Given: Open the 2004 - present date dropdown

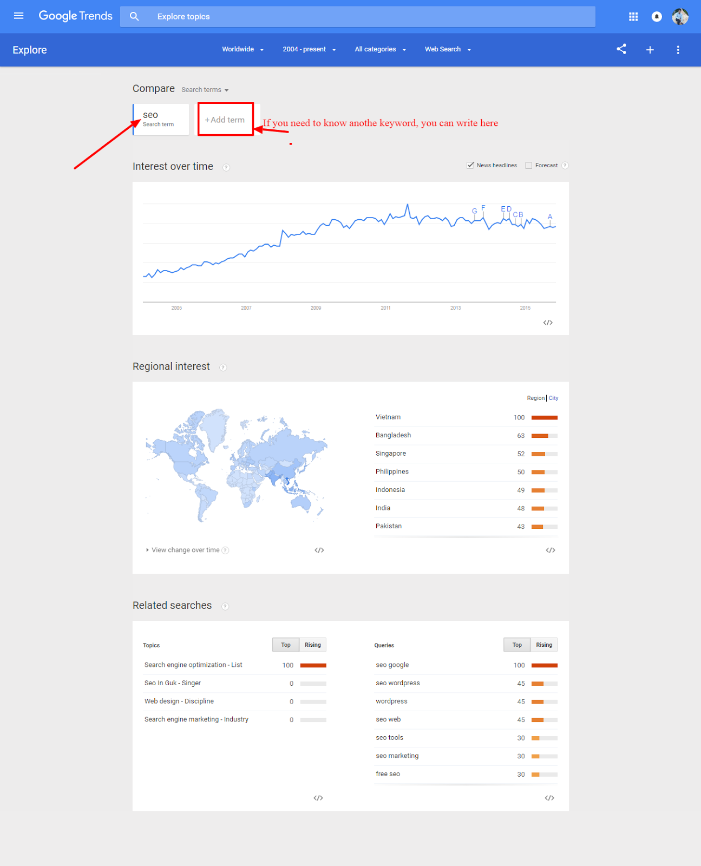Looking at the screenshot, I should [x=310, y=49].
